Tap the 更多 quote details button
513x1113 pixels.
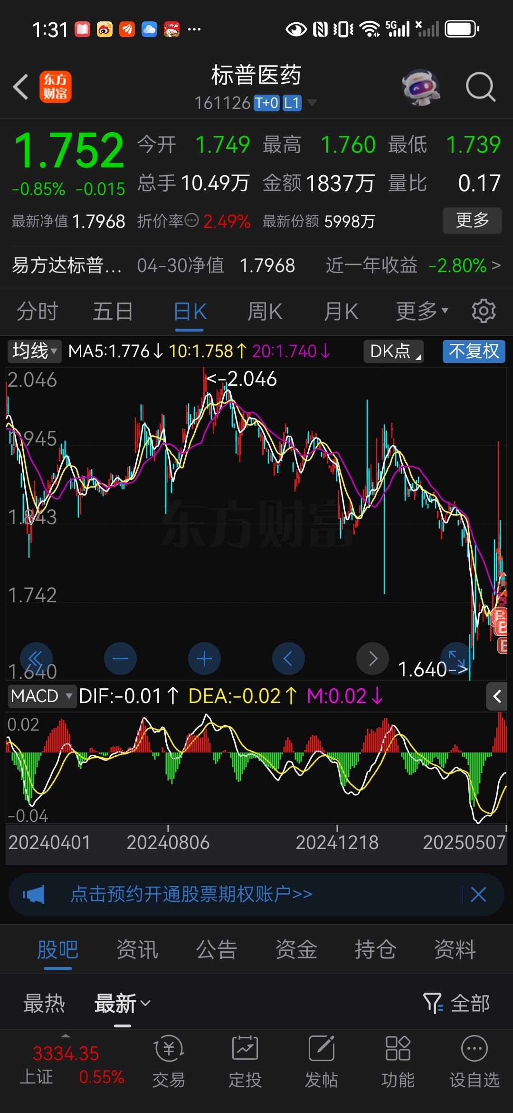tap(472, 220)
